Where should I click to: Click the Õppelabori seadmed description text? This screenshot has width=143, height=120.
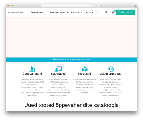pyautogui.click(x=32, y=87)
